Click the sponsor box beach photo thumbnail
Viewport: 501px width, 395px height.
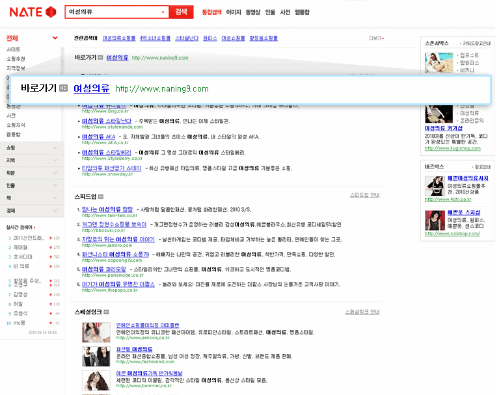point(439,62)
